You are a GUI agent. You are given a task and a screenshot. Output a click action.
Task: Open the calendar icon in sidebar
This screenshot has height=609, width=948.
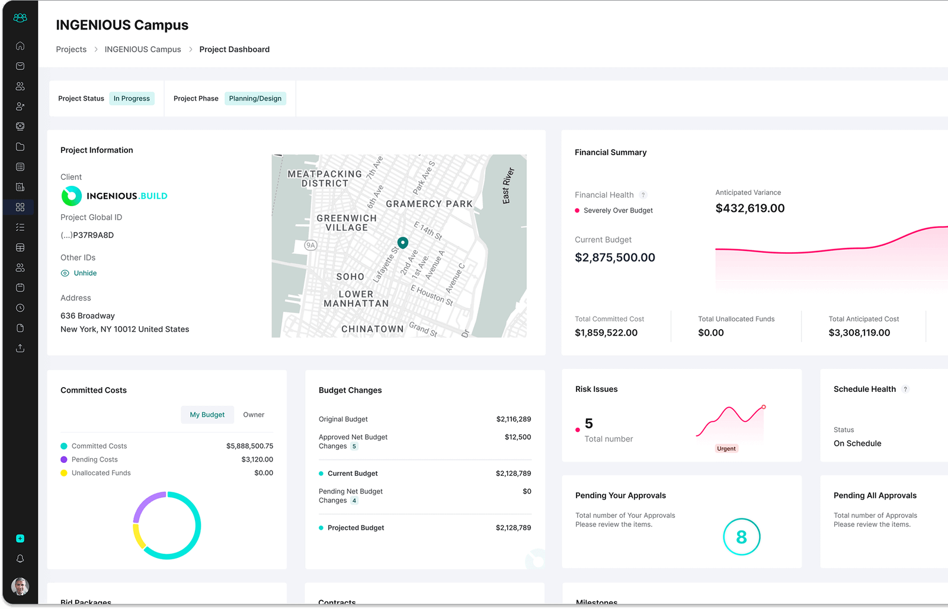pos(20,288)
